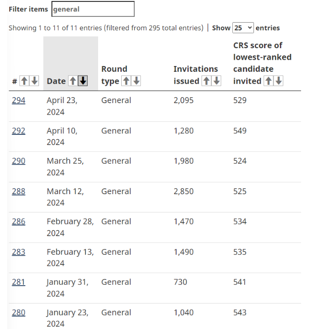Sort Round type descending arrow

(136, 81)
